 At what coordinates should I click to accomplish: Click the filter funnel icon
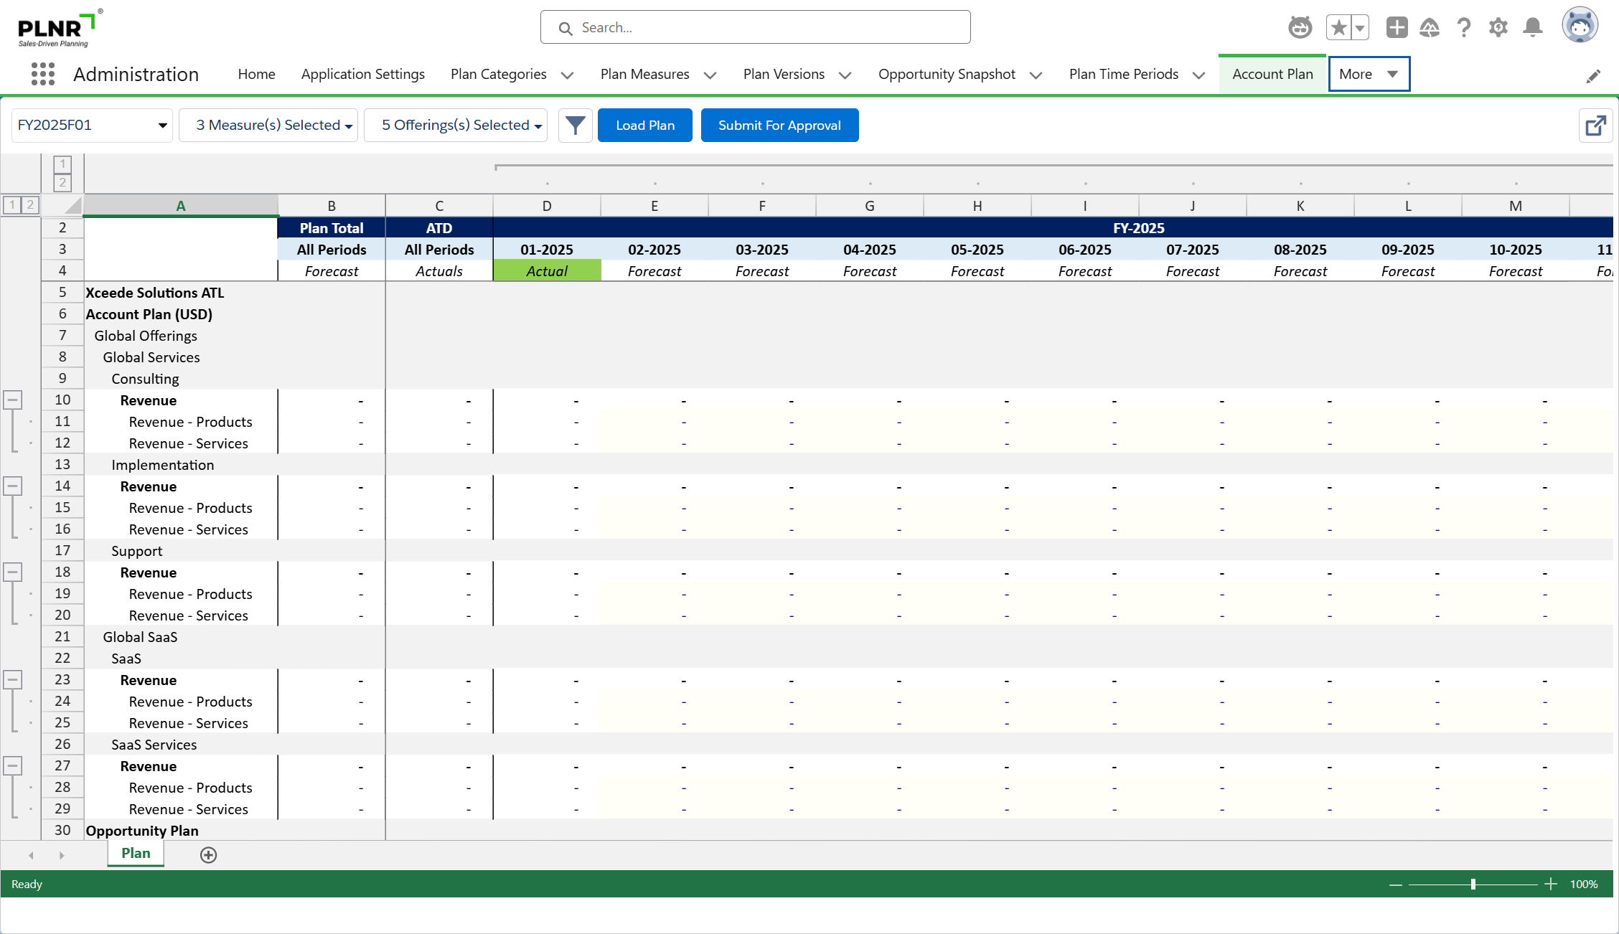575,126
